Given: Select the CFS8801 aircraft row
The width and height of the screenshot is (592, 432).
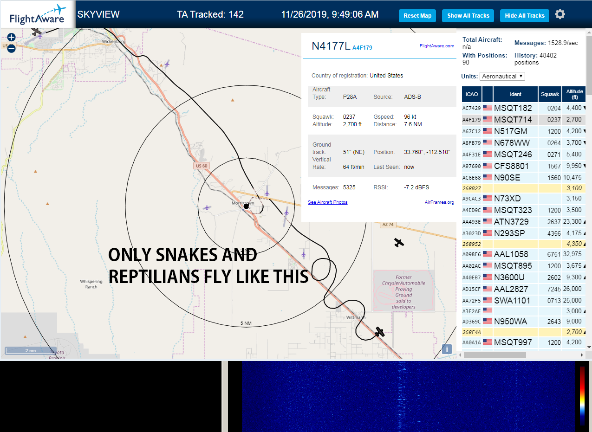Looking at the screenshot, I should (524, 166).
